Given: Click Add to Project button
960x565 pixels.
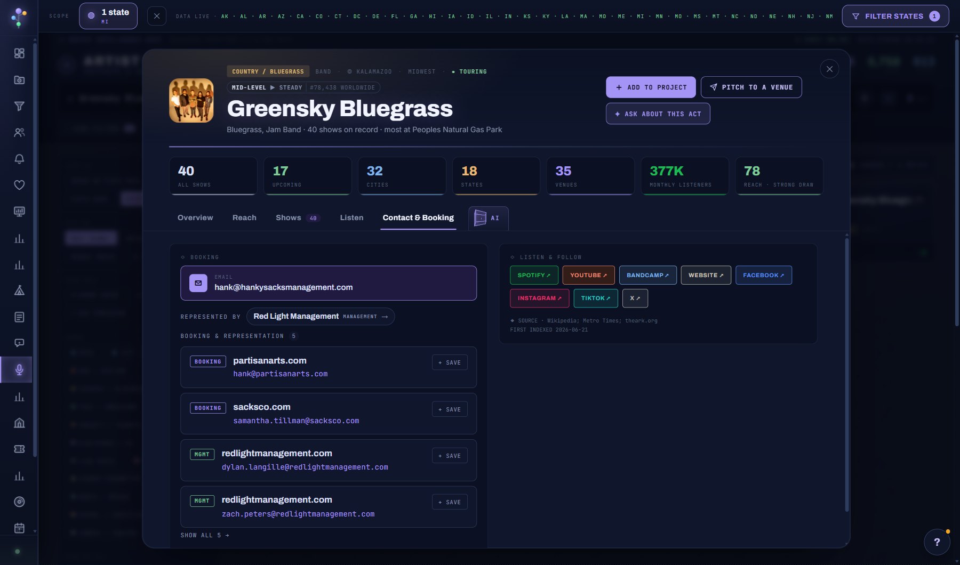Looking at the screenshot, I should click(x=651, y=87).
